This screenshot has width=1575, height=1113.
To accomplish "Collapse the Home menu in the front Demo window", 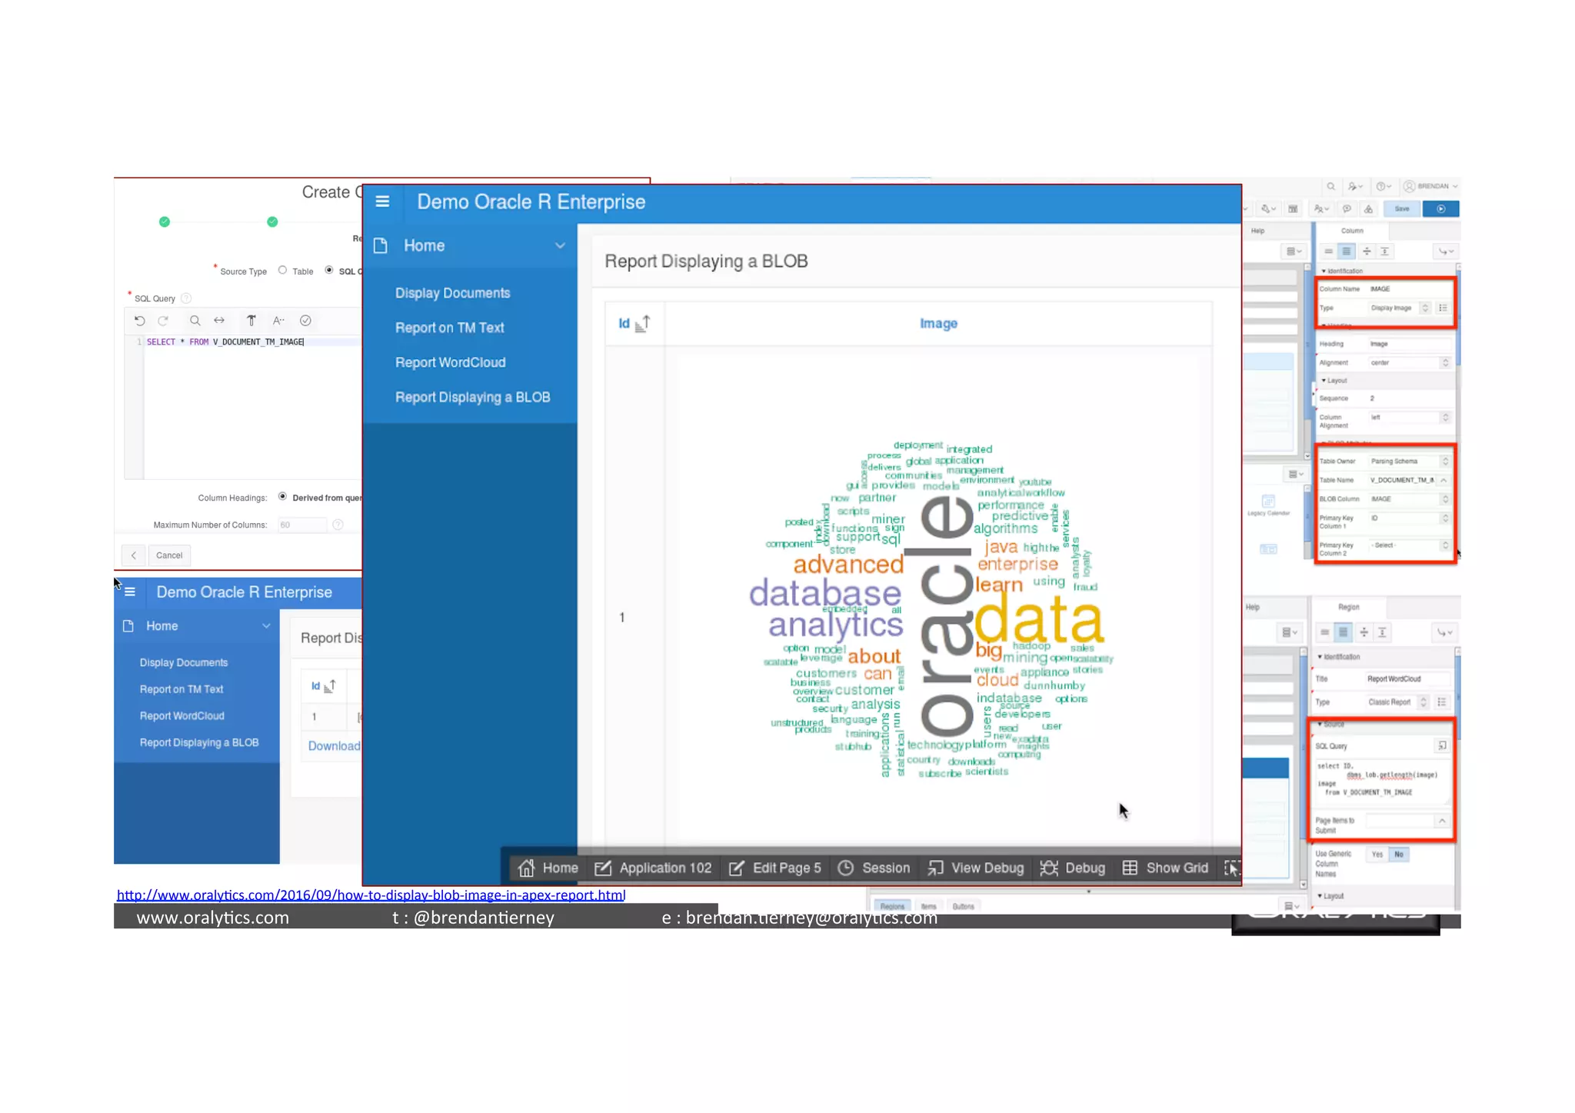I will click(x=560, y=245).
